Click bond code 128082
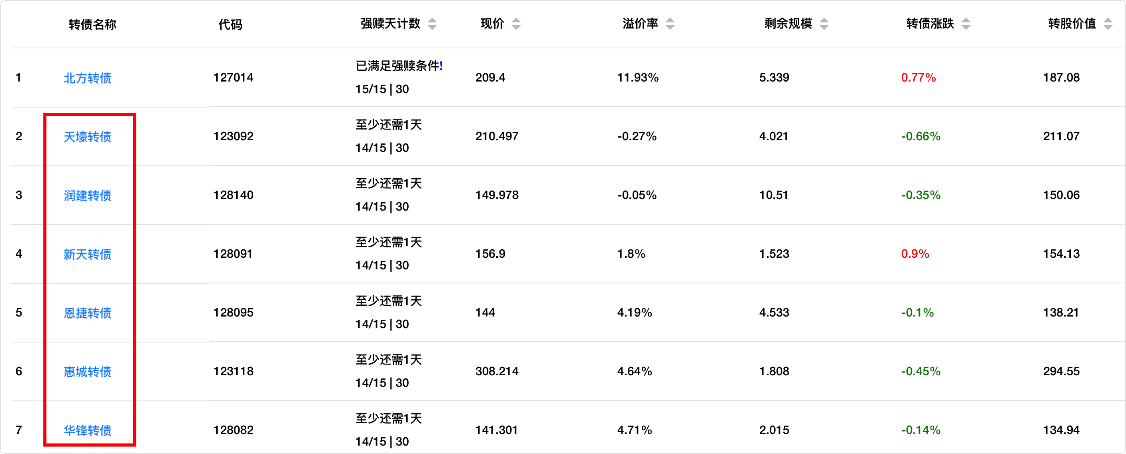 (x=233, y=430)
